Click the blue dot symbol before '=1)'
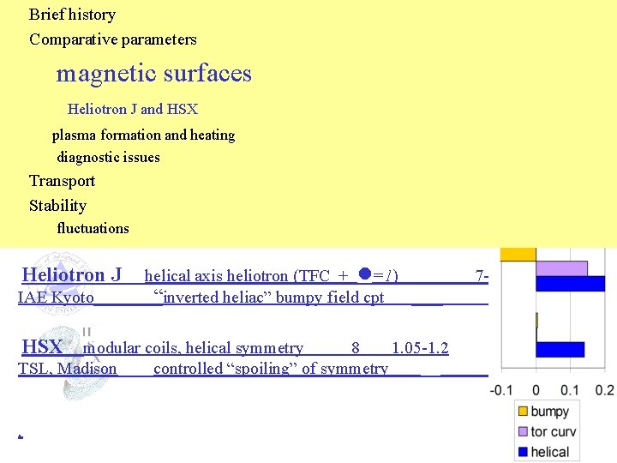 (x=365, y=274)
